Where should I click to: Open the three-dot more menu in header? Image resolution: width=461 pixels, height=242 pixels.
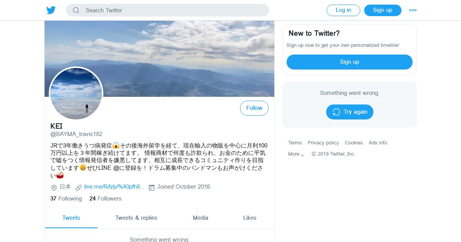413,10
